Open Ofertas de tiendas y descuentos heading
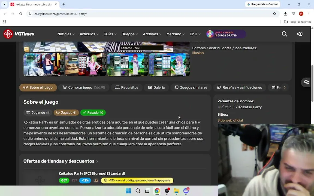Image resolution: width=314 pixels, height=196 pixels. 61,161
